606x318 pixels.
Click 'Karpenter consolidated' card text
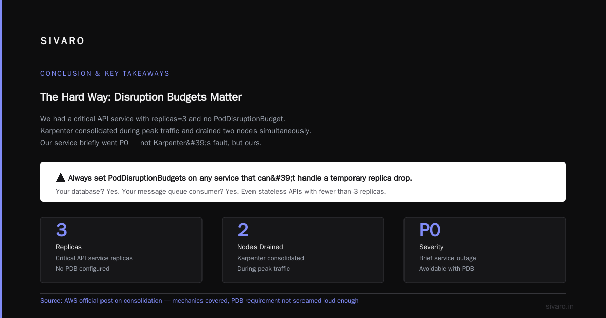271,258
